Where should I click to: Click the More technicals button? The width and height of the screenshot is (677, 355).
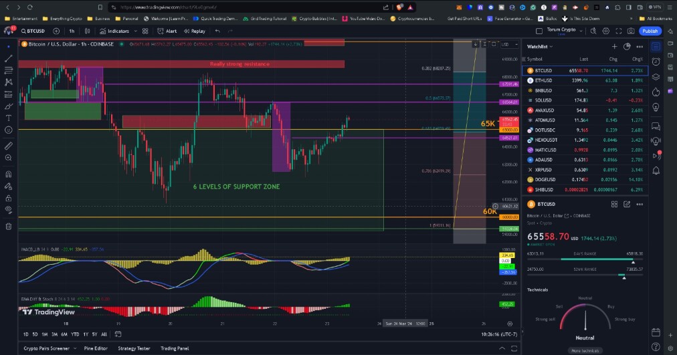click(x=585, y=351)
